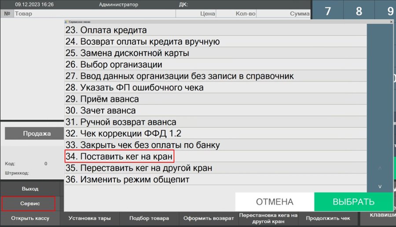Image resolution: width=396 pixels, height=227 pixels.
Task: Click the Код: field value
Action: coord(46,163)
